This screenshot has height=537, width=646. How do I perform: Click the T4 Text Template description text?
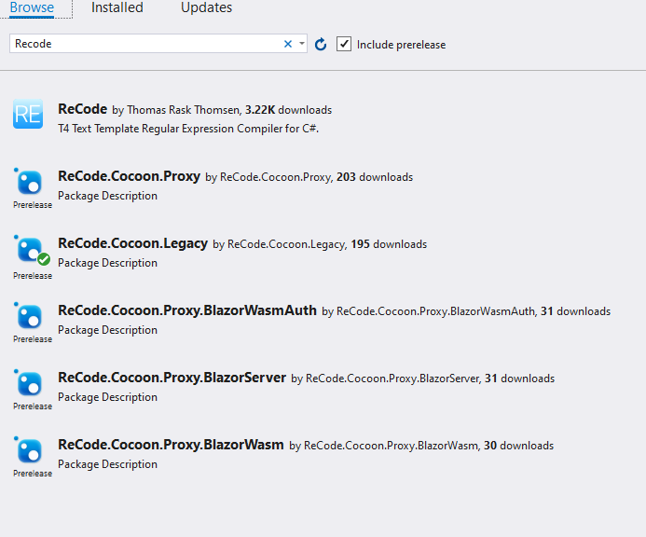(188, 129)
